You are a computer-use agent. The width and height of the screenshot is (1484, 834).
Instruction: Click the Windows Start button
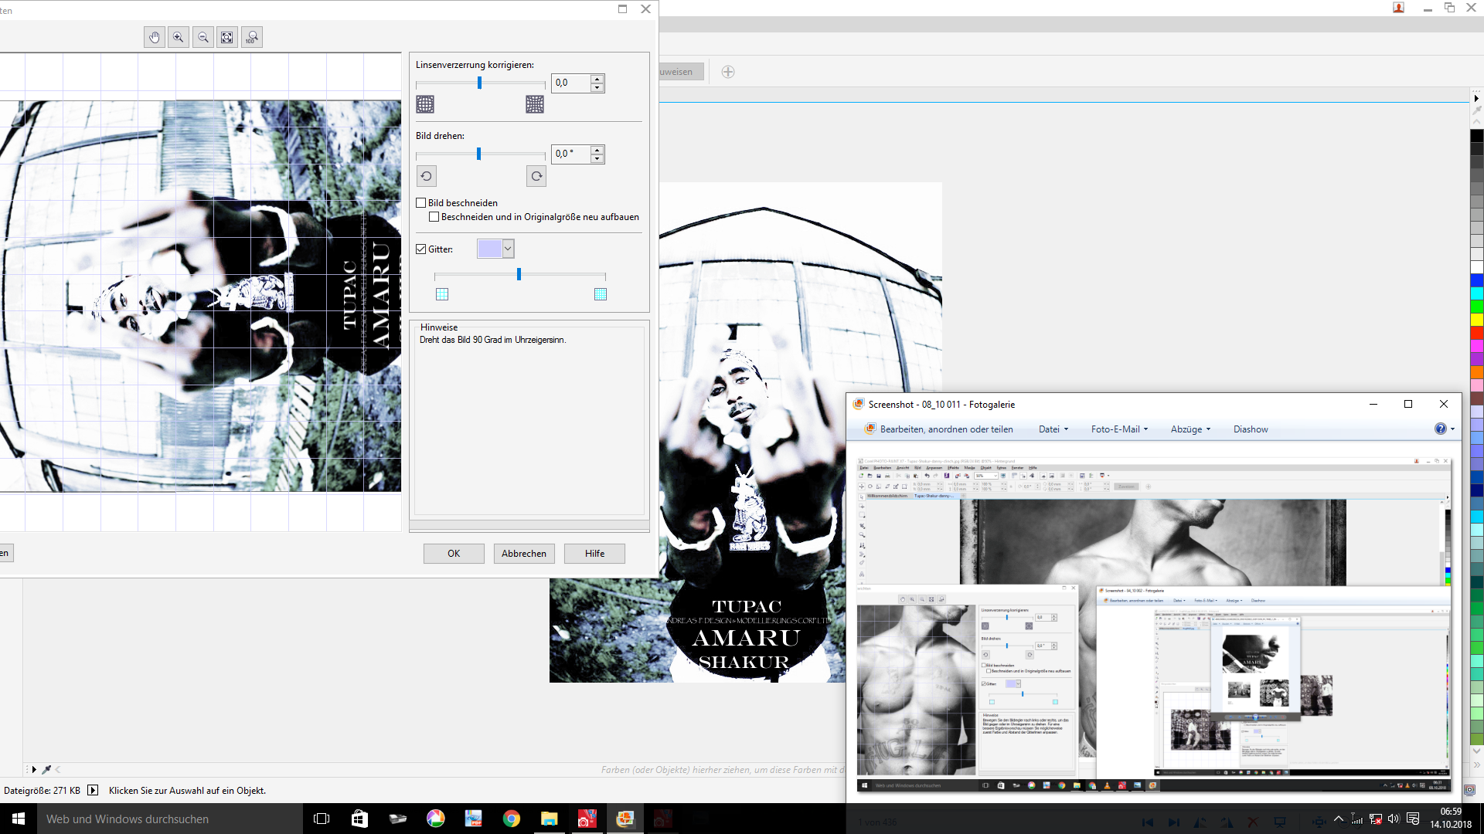(x=19, y=819)
